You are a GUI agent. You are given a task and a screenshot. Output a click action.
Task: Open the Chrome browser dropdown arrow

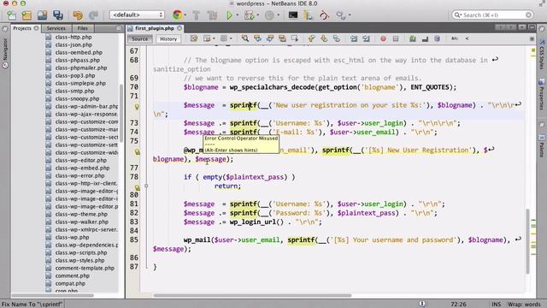tap(185, 15)
